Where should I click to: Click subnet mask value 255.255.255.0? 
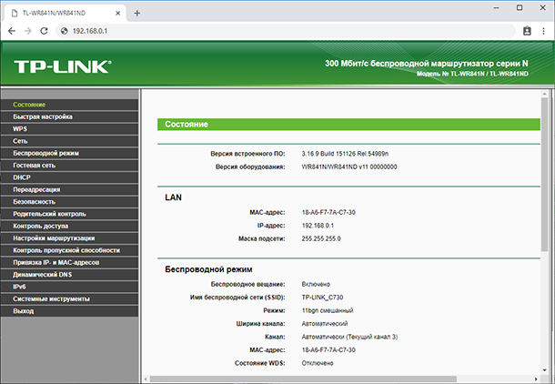pyautogui.click(x=321, y=238)
